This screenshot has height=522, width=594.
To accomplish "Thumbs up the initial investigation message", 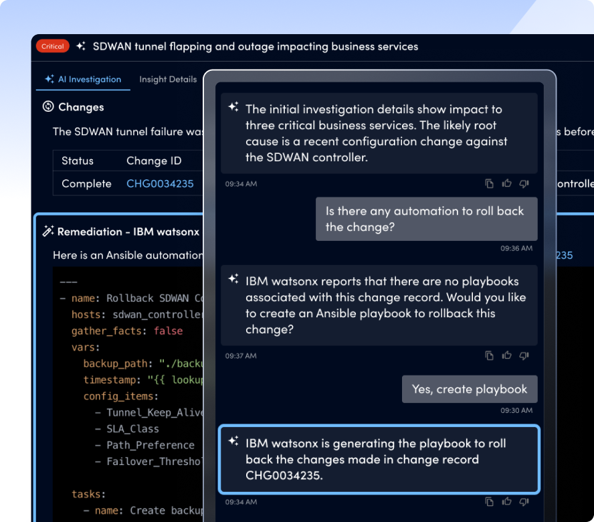I will click(507, 183).
